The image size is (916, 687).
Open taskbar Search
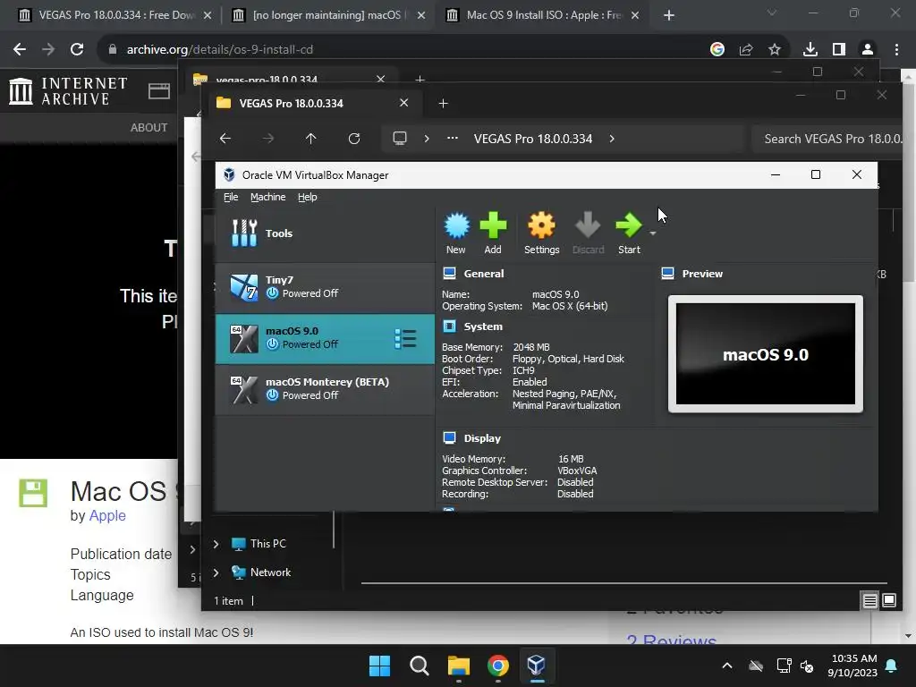(419, 666)
